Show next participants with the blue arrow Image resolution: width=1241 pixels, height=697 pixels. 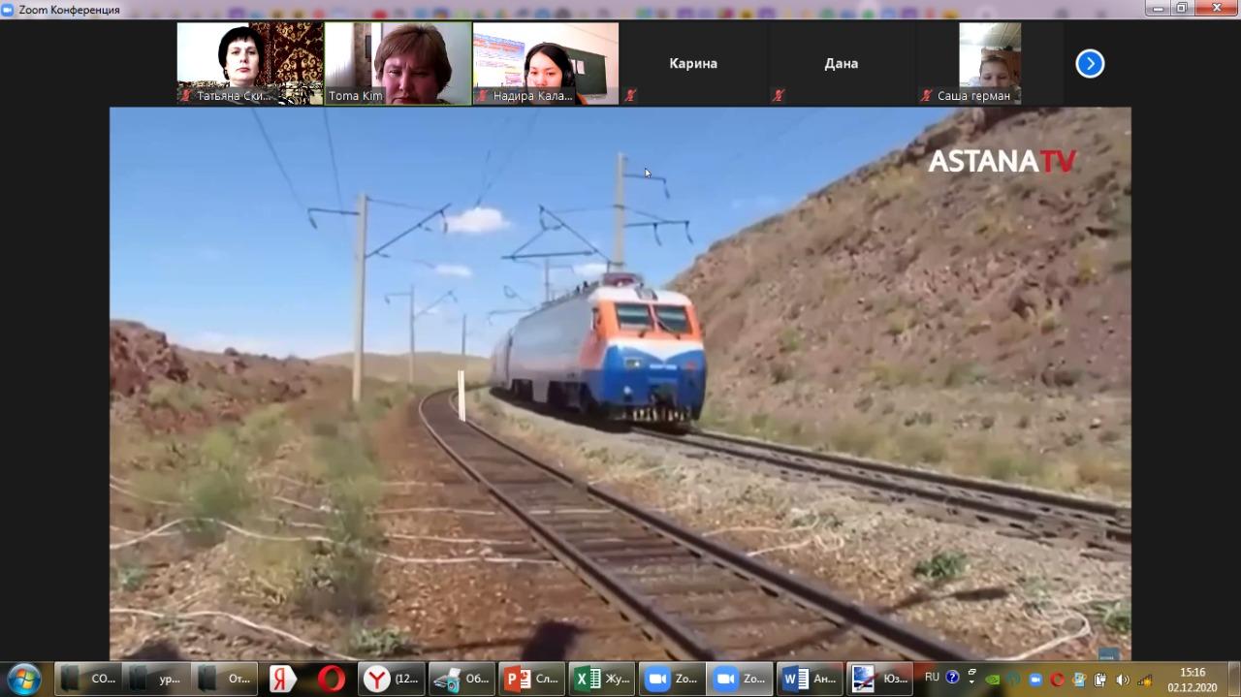pyautogui.click(x=1090, y=64)
